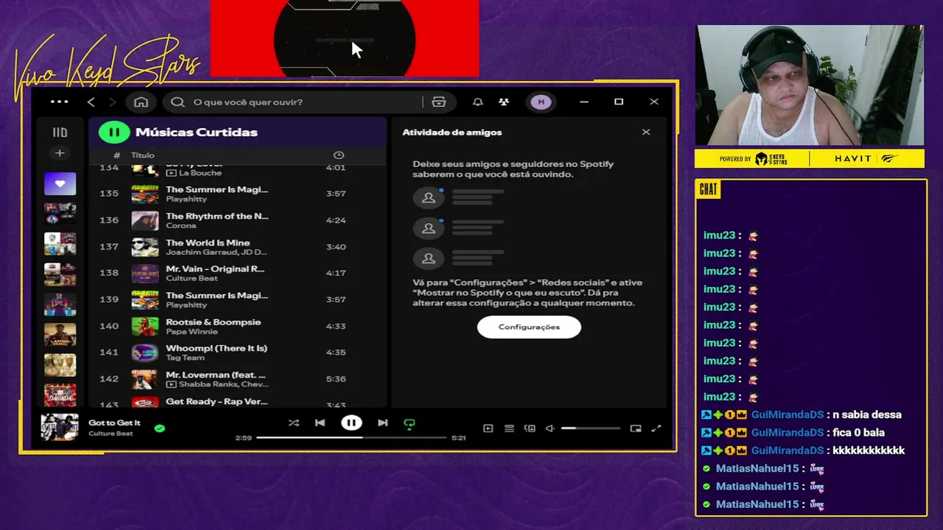Toggle shuffle playback
The height and width of the screenshot is (530, 943).
point(293,423)
